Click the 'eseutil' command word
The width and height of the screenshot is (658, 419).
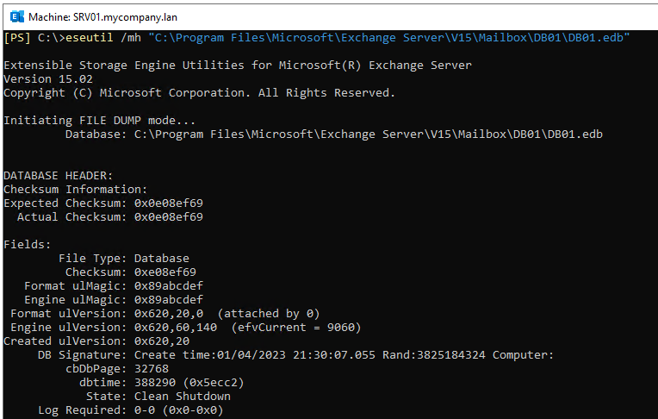(90, 38)
